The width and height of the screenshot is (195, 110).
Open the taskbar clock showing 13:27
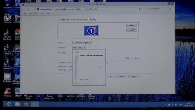pos(189,105)
